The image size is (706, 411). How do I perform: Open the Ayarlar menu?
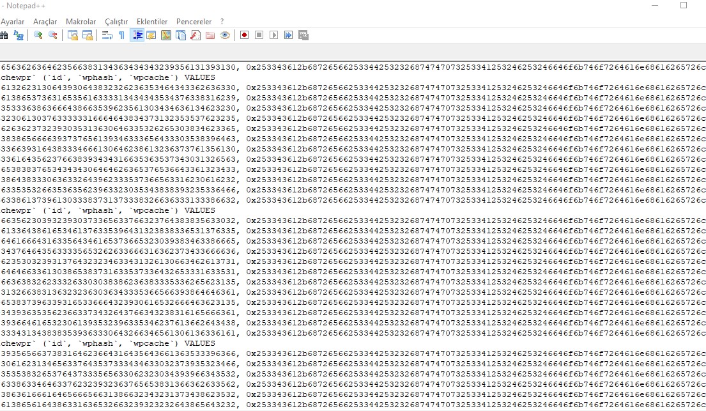point(13,22)
